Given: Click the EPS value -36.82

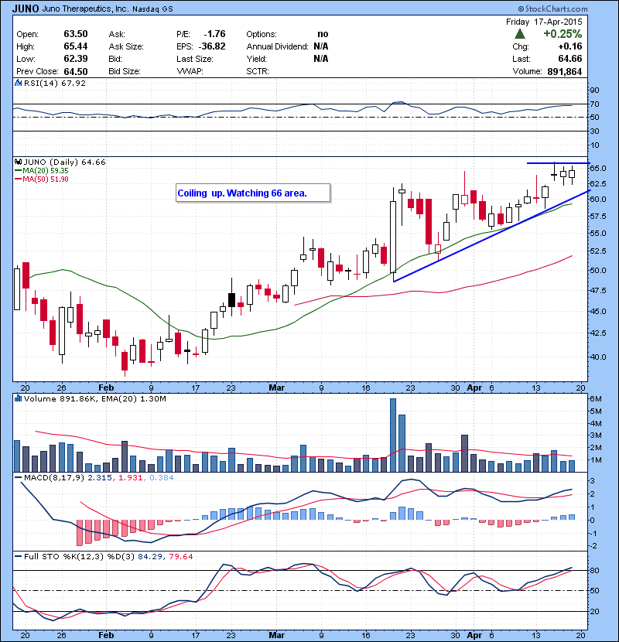Looking at the screenshot, I should (x=212, y=46).
